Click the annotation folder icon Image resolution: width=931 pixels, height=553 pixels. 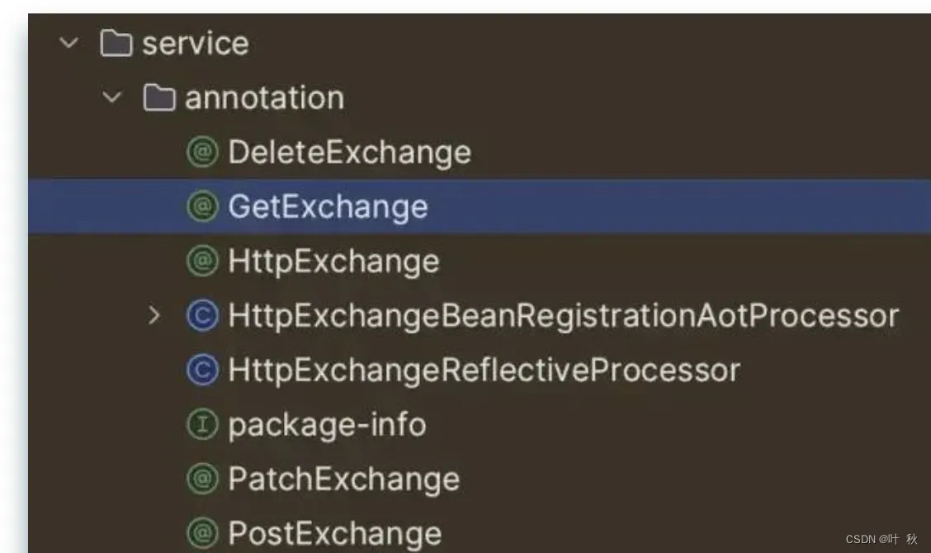point(158,98)
